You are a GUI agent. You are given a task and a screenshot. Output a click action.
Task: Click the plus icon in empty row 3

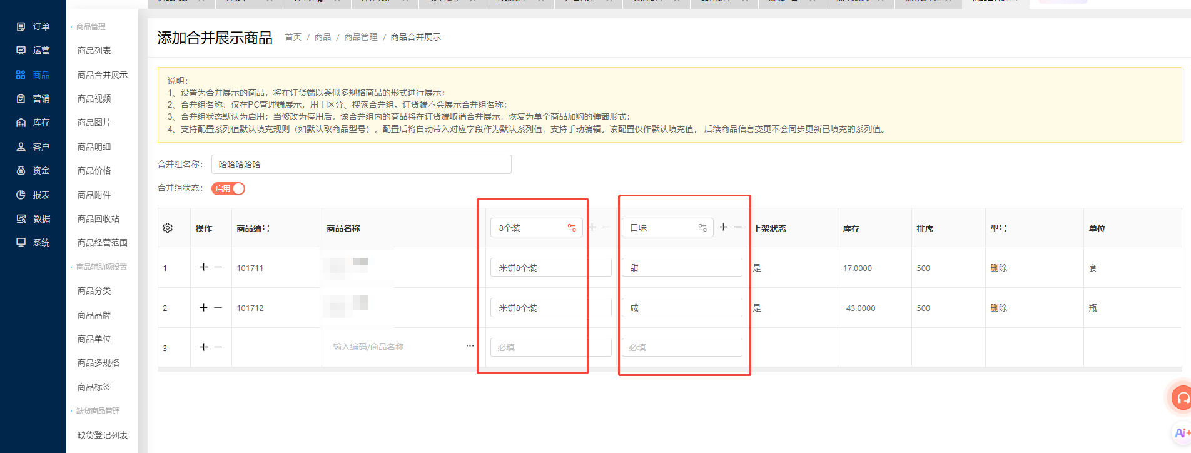click(x=203, y=347)
